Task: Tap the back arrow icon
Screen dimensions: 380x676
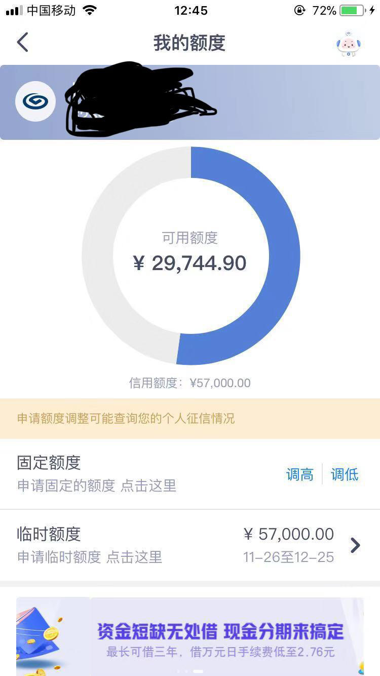Action: click(x=22, y=43)
